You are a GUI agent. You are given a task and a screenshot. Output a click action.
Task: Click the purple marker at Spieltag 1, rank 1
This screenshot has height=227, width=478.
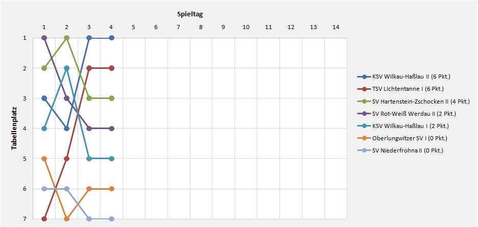44,38
